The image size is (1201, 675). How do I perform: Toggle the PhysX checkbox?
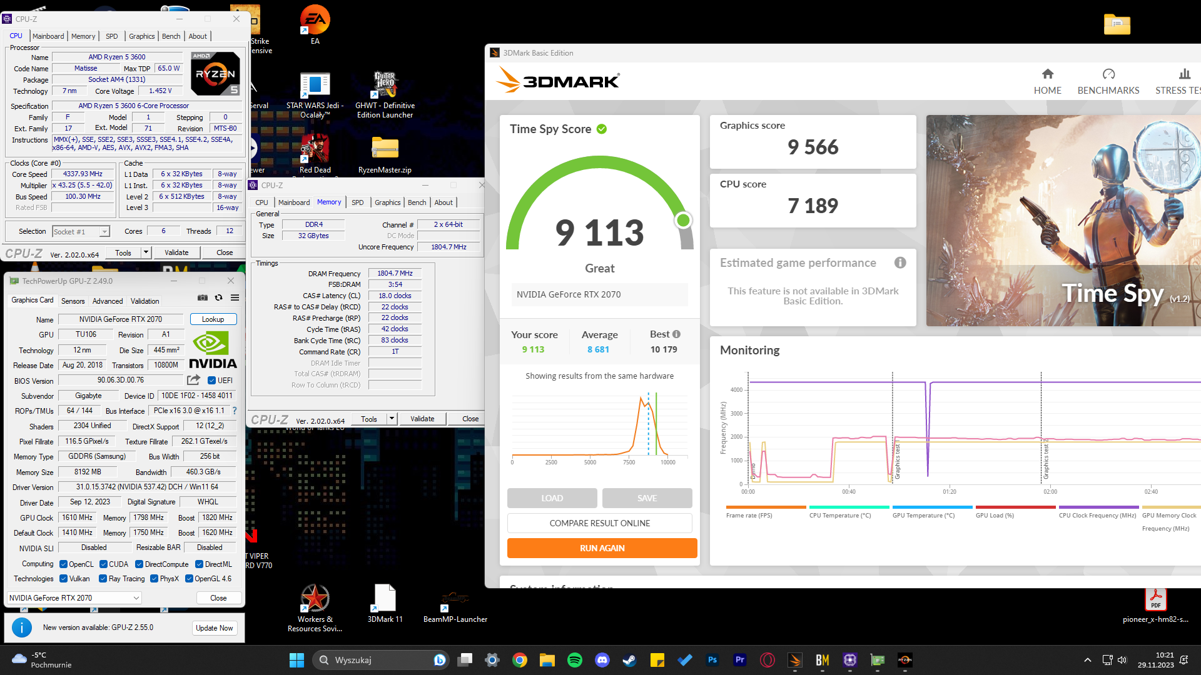[154, 579]
